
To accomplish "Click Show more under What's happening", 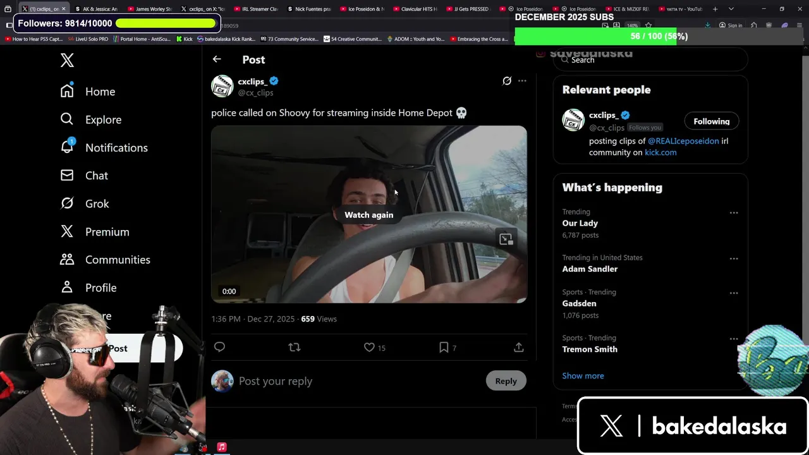I will pyautogui.click(x=583, y=376).
